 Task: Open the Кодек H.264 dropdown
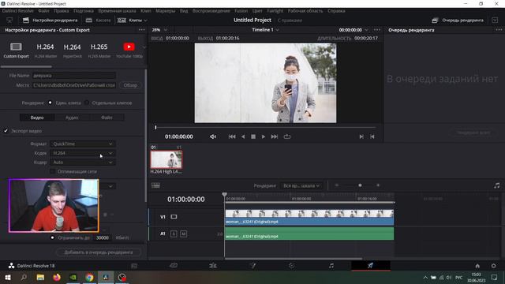pyautogui.click(x=82, y=153)
